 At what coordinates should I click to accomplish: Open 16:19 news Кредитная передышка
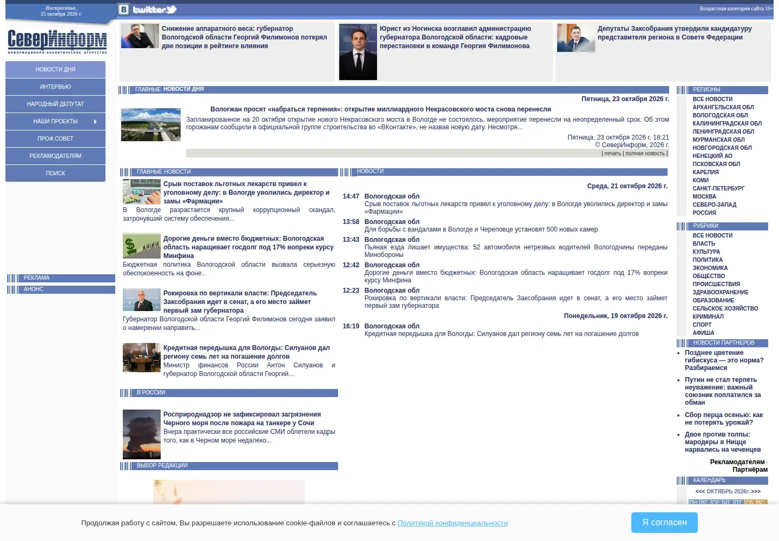coord(501,334)
